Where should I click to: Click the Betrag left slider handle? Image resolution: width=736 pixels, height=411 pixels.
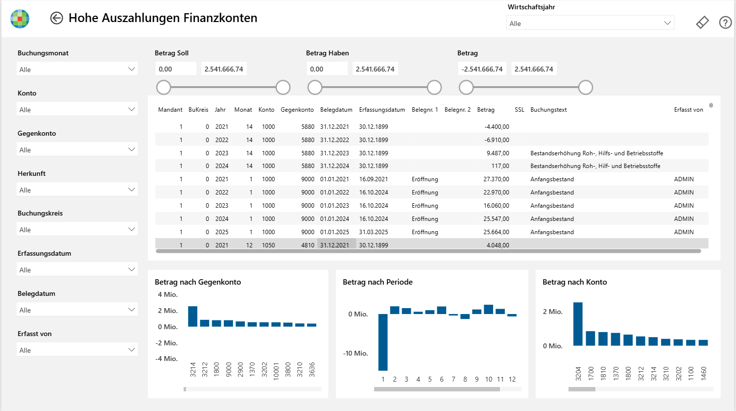[x=466, y=88]
